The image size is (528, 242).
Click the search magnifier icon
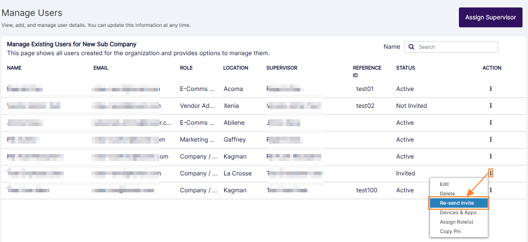[x=412, y=47]
